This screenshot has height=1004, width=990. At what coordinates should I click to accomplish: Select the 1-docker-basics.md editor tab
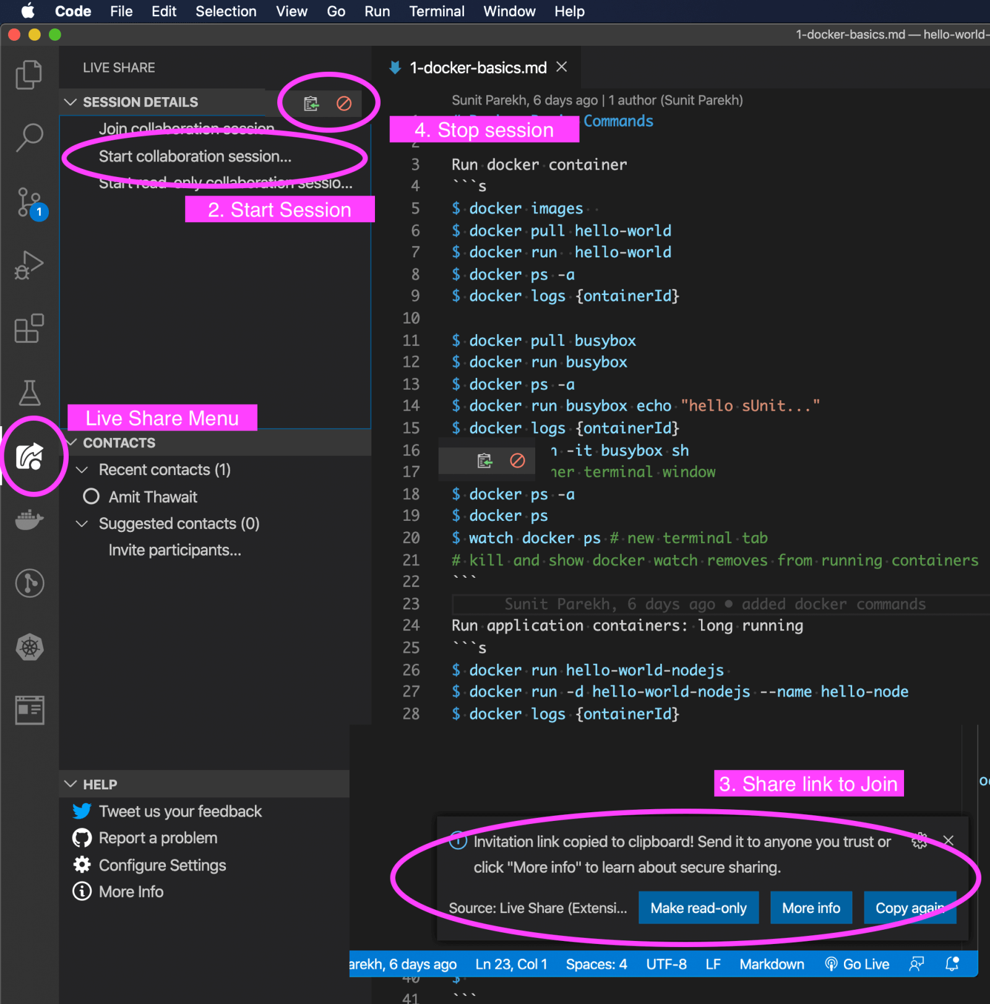pos(478,67)
